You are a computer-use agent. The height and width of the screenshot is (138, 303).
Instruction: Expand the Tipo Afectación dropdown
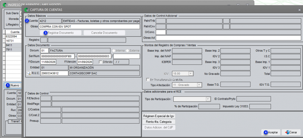tap(199, 85)
